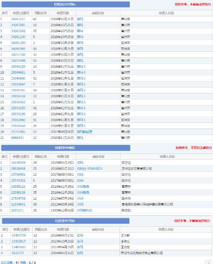Screen dimensions: 213x264
Task: Open registration number 12483582 link
Action: [x=18, y=247]
